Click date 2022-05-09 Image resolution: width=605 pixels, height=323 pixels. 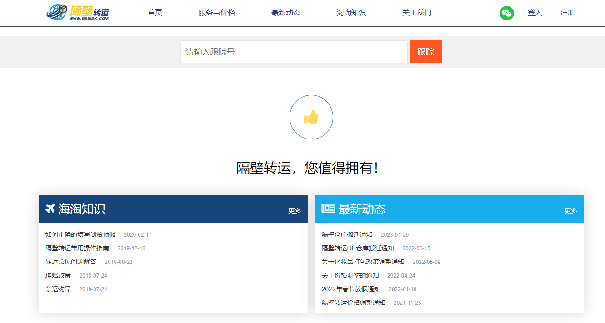tap(427, 262)
